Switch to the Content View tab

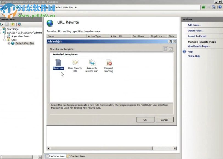click(x=78, y=156)
